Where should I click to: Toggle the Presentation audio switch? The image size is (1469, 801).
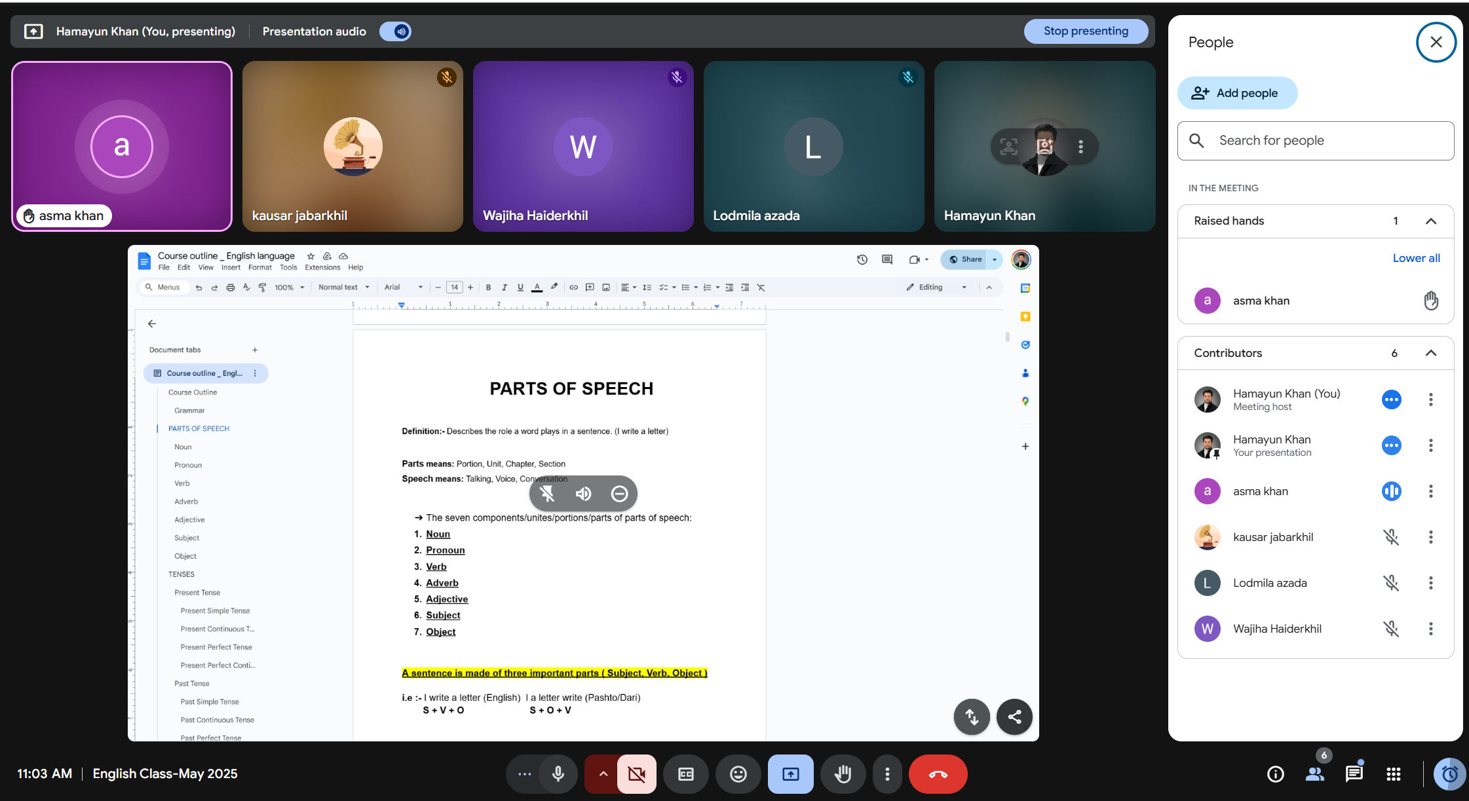point(396,31)
